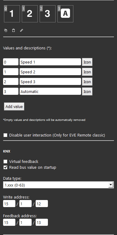Open the Data type dropdown
Image resolution: width=117 pixels, height=235 pixels.
(58, 185)
